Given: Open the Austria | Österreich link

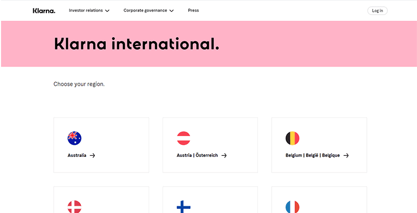Looking at the screenshot, I should 197,155.
